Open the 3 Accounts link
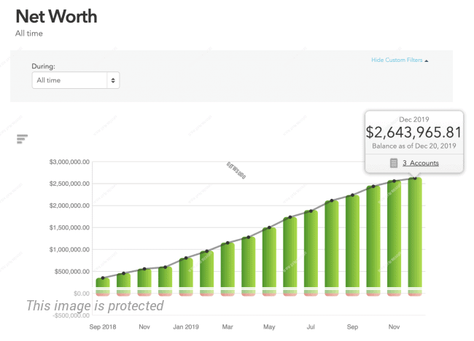This screenshot has height=341, width=474. coord(421,163)
